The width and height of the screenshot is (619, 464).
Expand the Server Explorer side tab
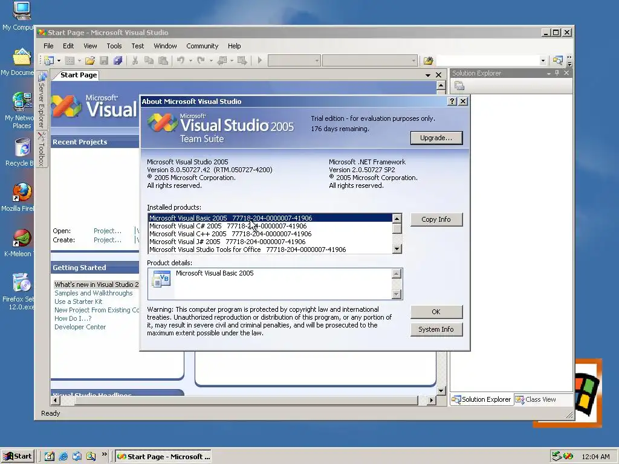(x=42, y=101)
